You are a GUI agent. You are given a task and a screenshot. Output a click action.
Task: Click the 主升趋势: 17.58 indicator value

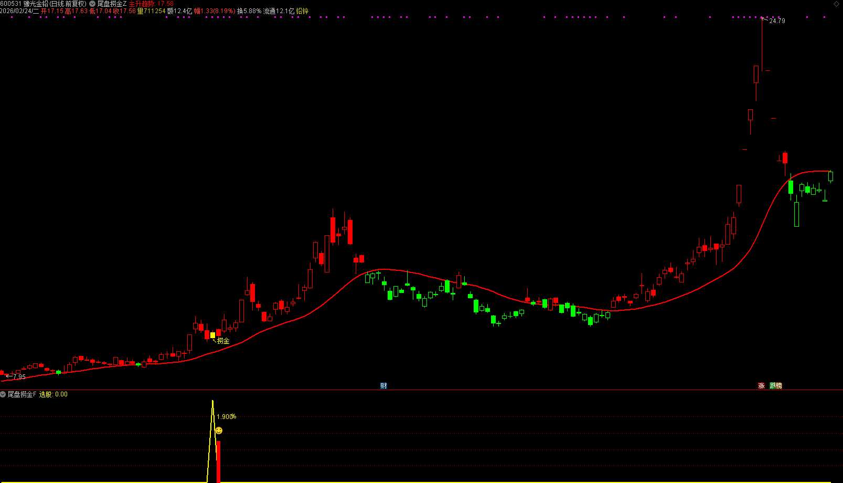pyautogui.click(x=151, y=4)
